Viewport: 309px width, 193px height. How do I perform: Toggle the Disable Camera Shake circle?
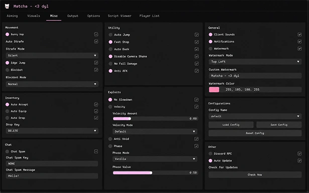[x=111, y=57]
